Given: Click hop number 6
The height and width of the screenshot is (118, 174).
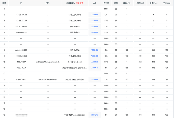Looking at the screenshot, I should [4, 38].
